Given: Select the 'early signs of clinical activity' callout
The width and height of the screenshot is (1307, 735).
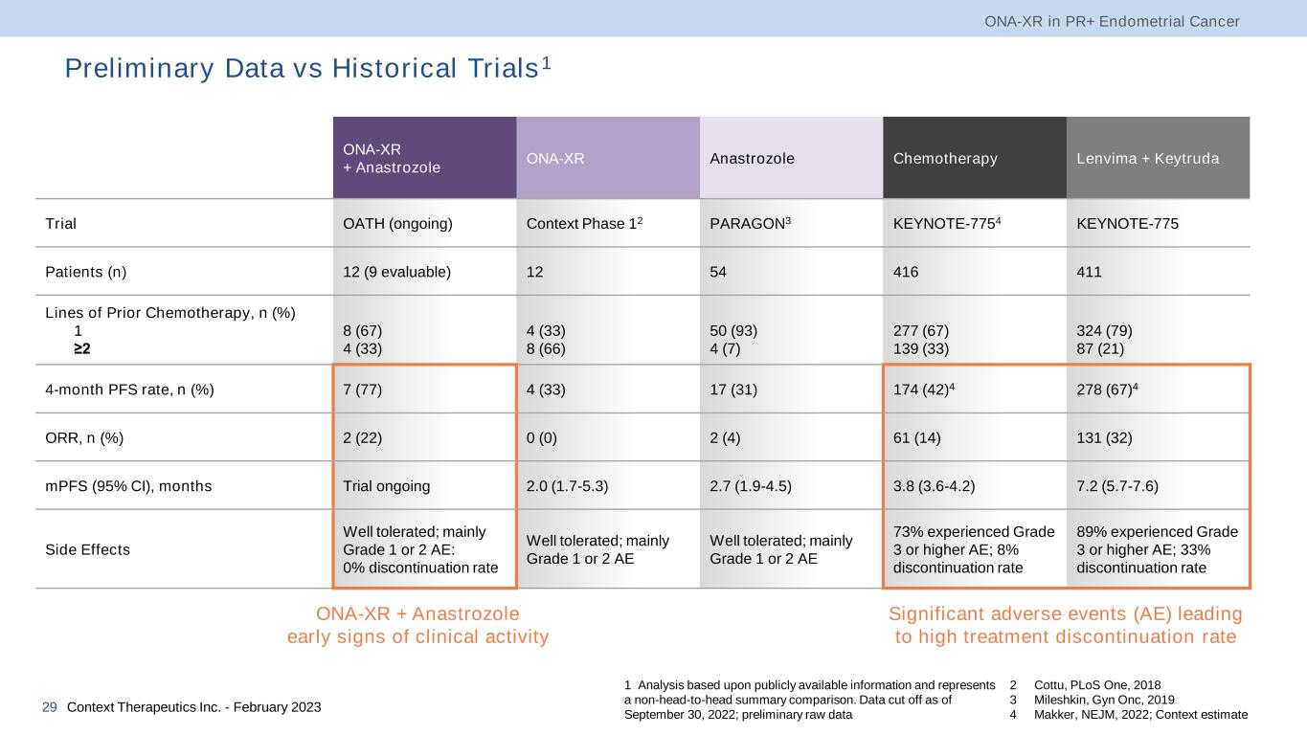Looking at the screenshot, I should point(418,636).
